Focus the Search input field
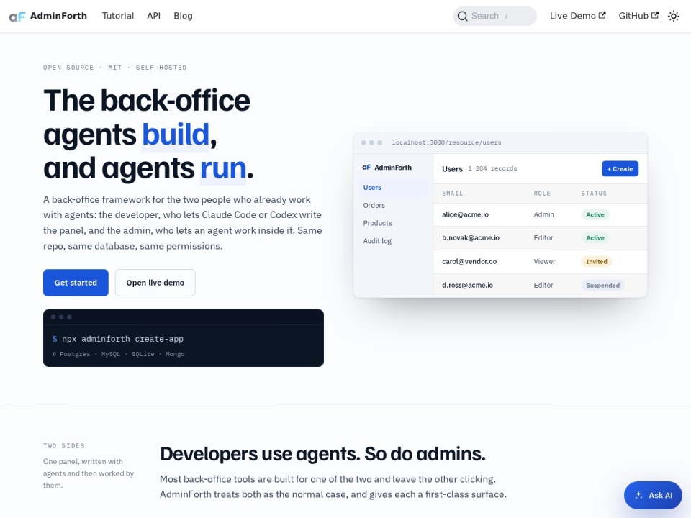This screenshot has height=518, width=691. (495, 17)
